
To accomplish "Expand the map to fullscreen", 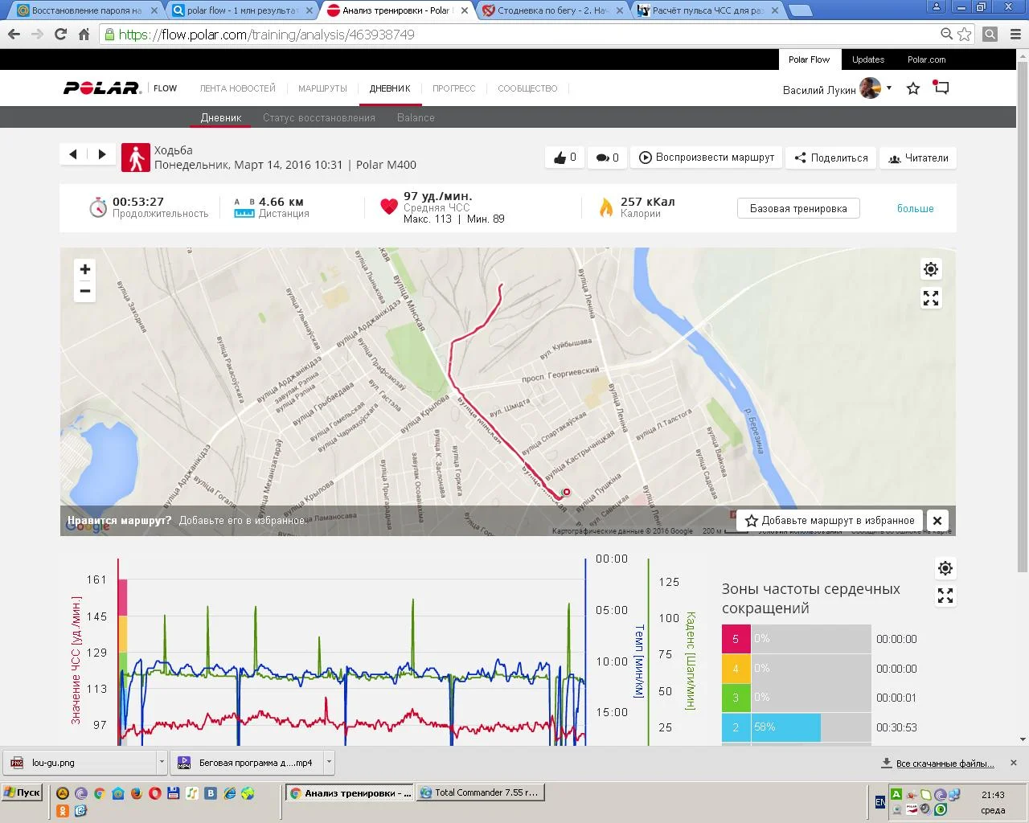I will coord(931,299).
